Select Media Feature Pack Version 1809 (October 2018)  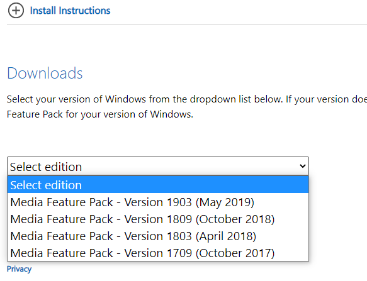point(158,219)
